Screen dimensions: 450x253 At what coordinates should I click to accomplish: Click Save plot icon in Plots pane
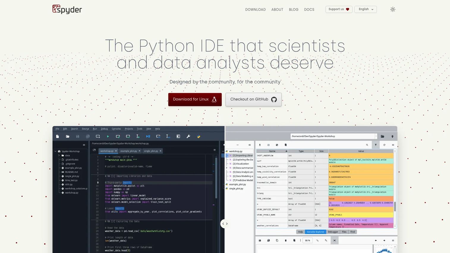click(260, 241)
